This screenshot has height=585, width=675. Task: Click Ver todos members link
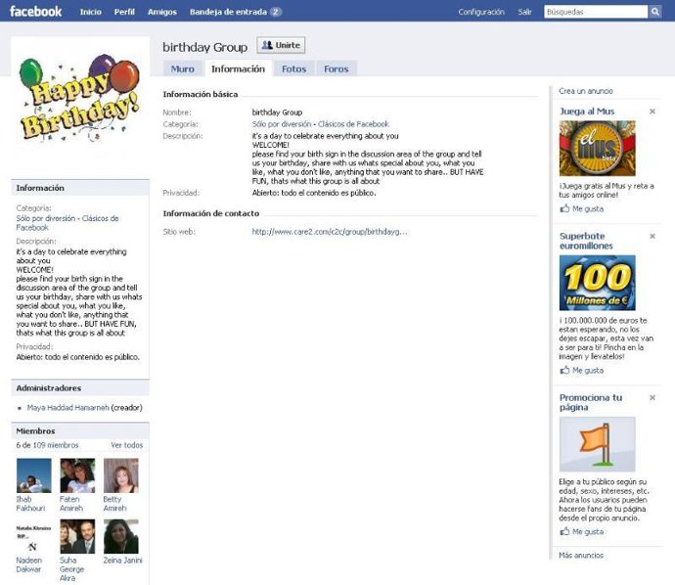point(126,445)
